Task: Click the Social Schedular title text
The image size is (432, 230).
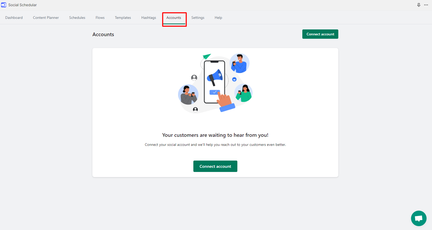Action: point(23,5)
